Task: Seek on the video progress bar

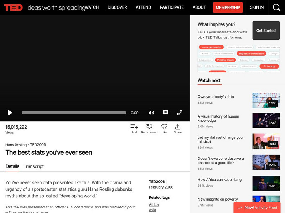Action: 74,113
